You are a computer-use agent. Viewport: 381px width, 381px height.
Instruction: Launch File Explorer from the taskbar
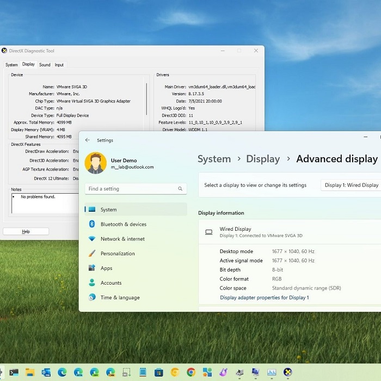point(30,372)
